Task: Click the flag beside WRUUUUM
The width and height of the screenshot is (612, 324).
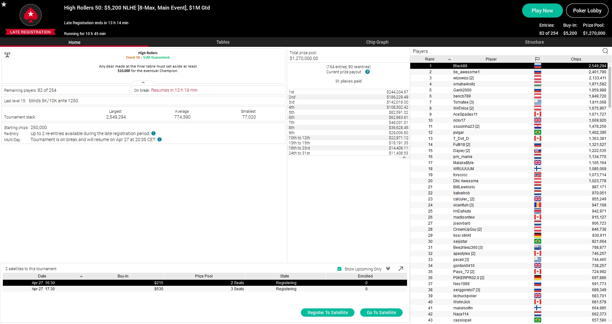Action: click(538, 169)
